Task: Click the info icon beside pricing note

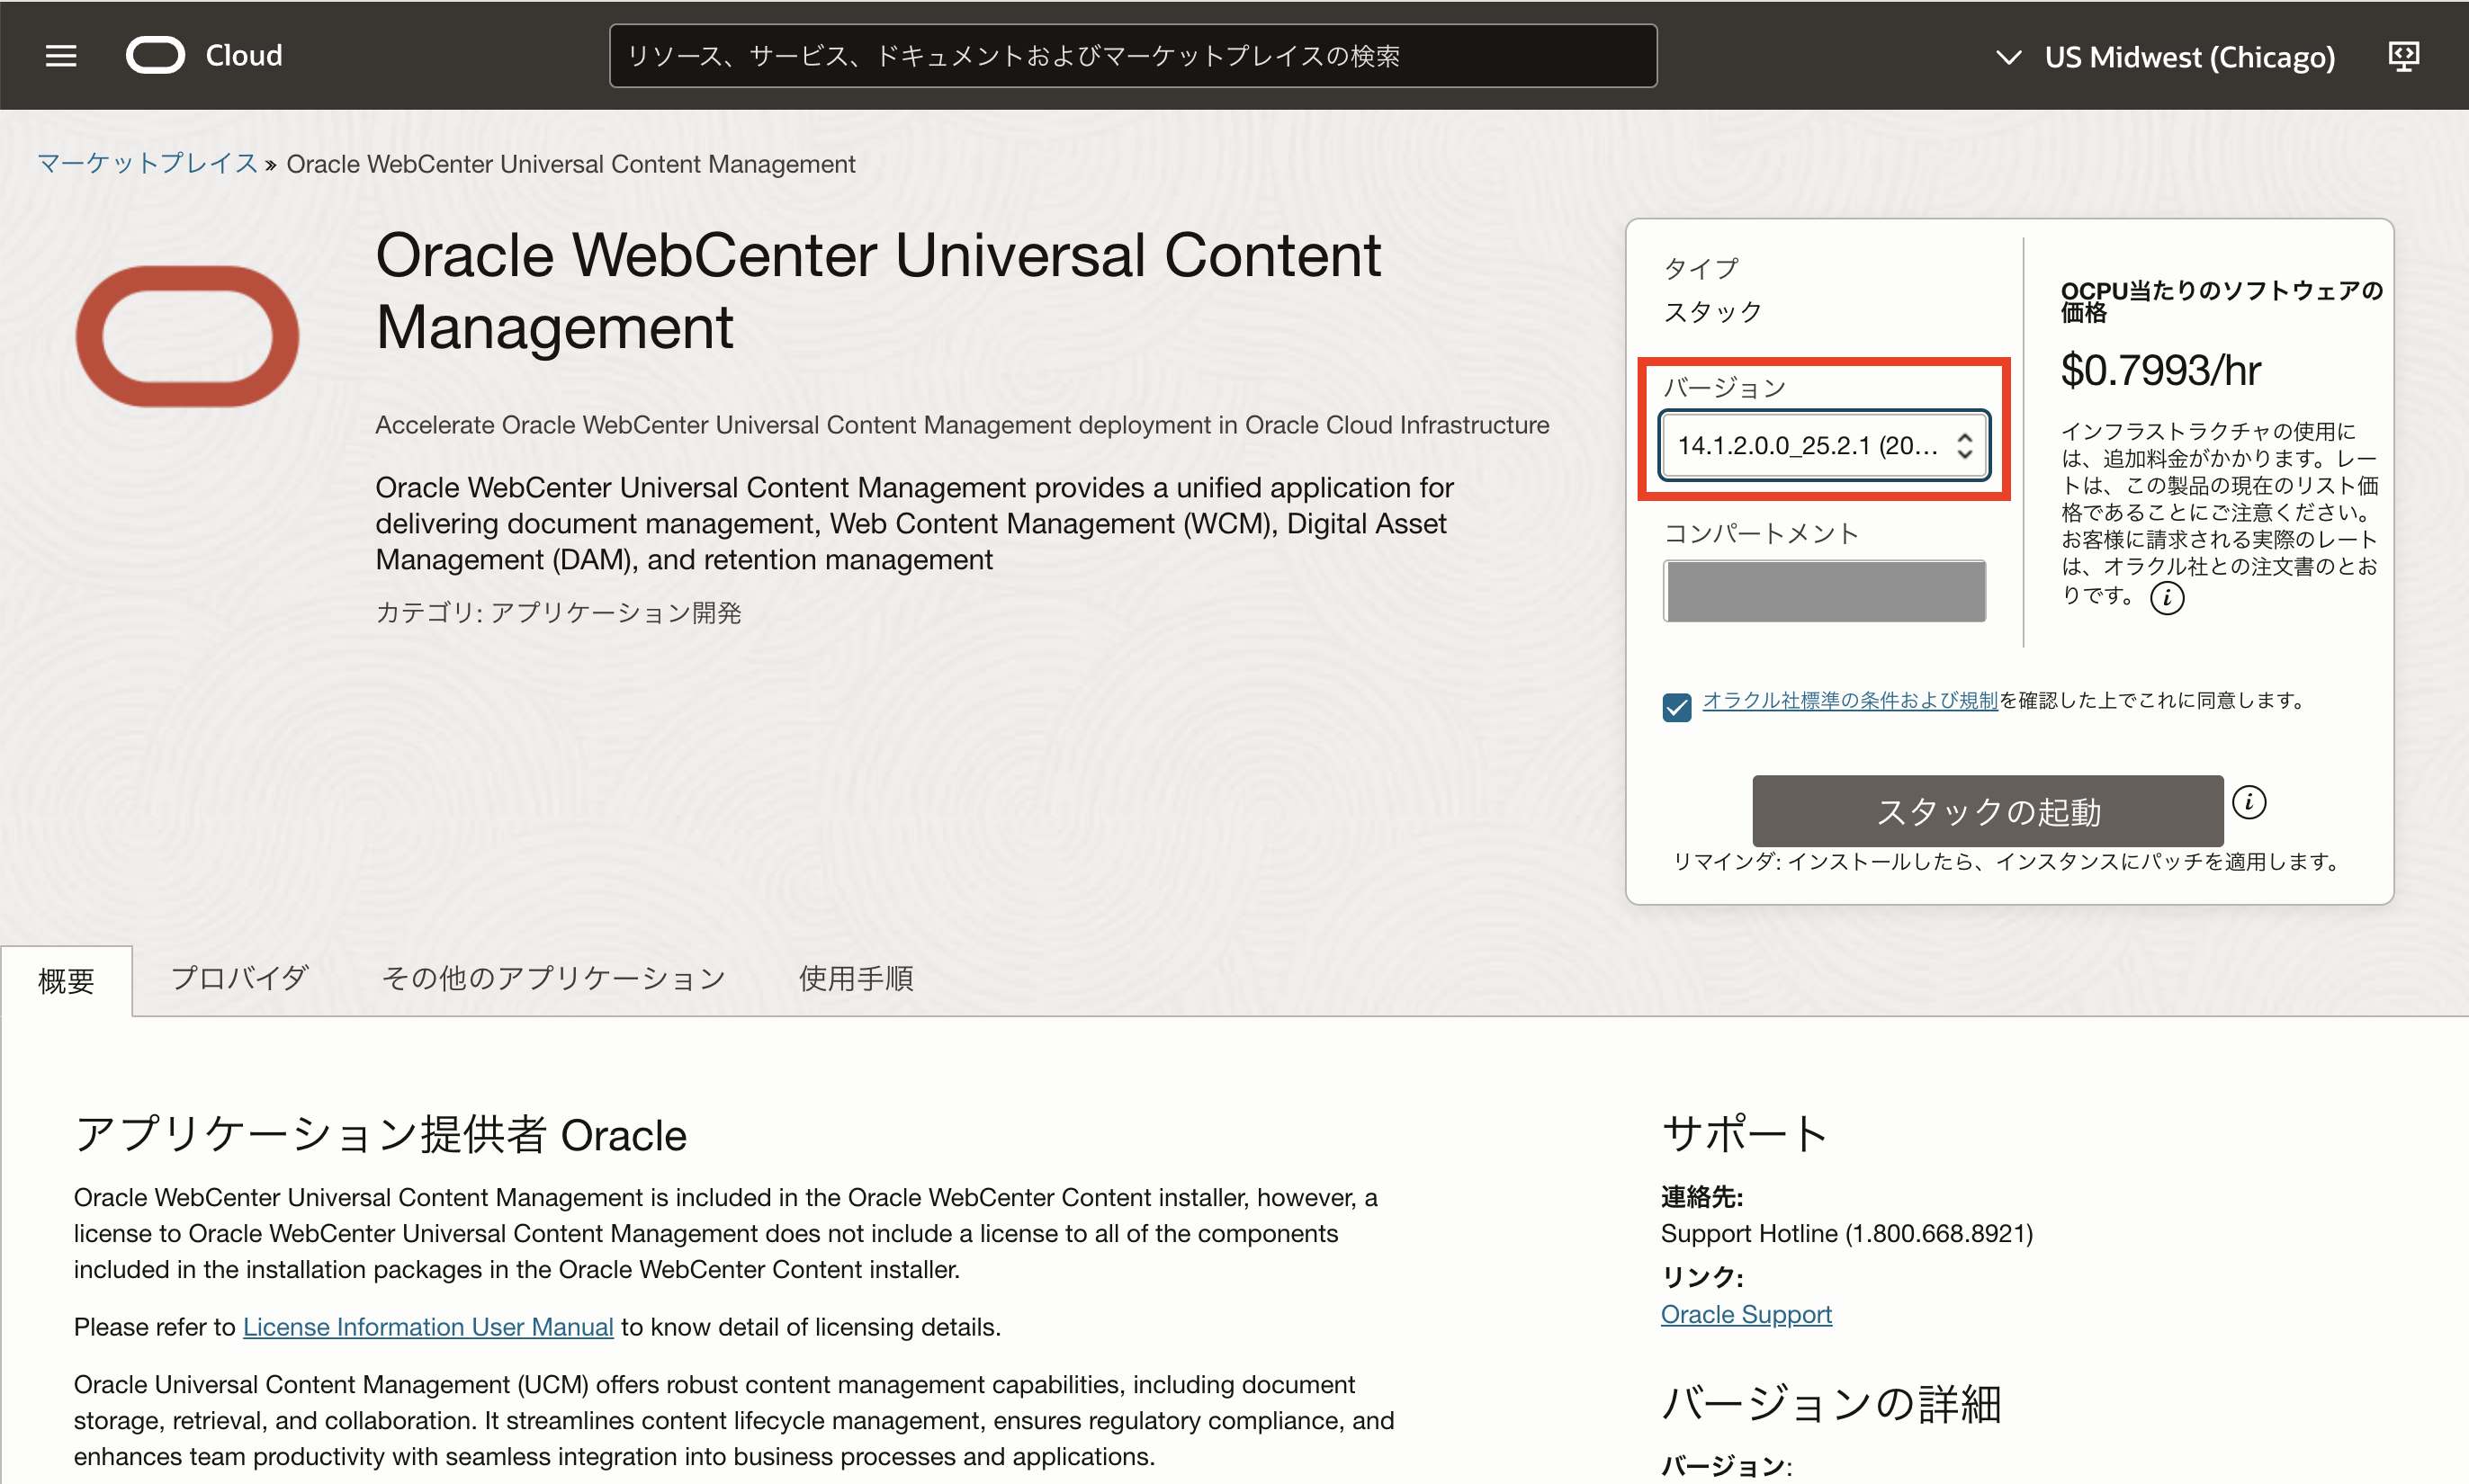Action: click(2167, 598)
